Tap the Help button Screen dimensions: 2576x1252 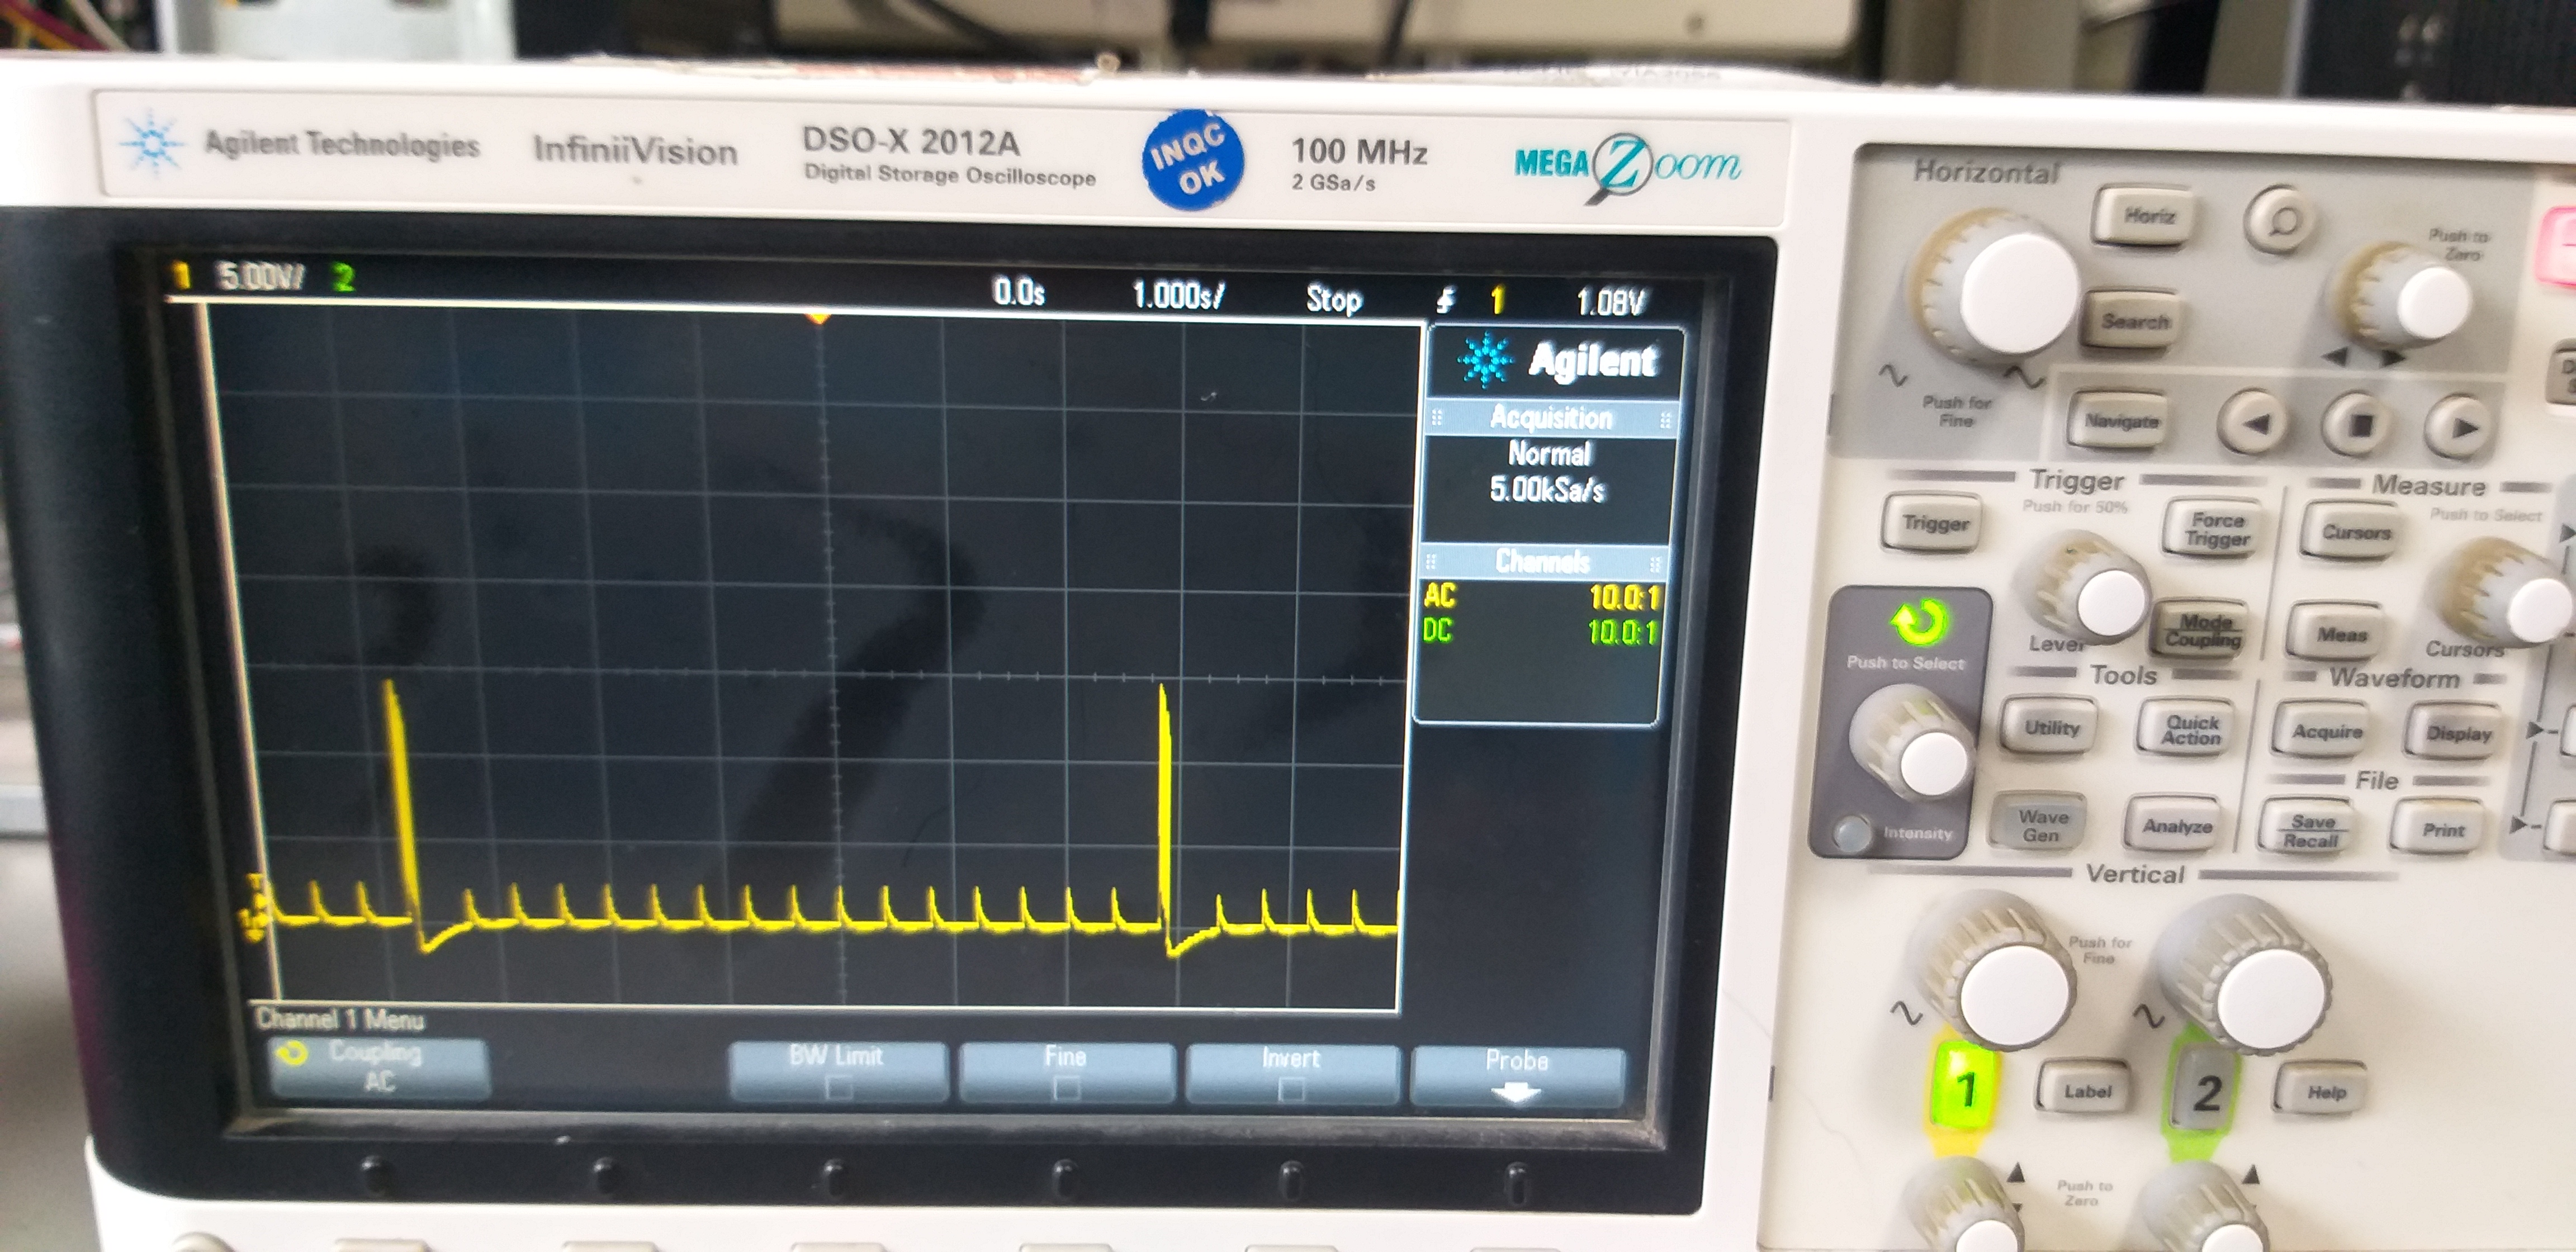2325,1093
